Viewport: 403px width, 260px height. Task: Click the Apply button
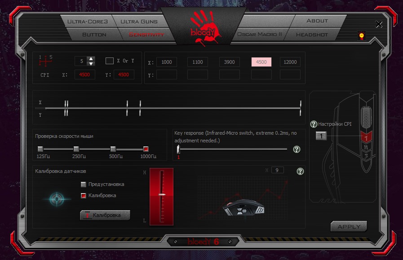(x=349, y=227)
